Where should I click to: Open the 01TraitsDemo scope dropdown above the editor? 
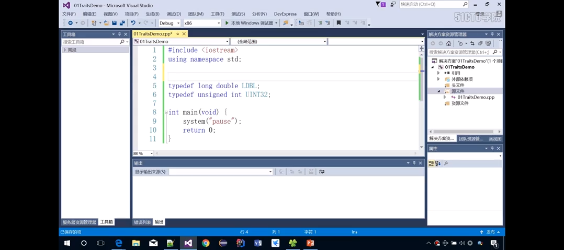point(181,42)
